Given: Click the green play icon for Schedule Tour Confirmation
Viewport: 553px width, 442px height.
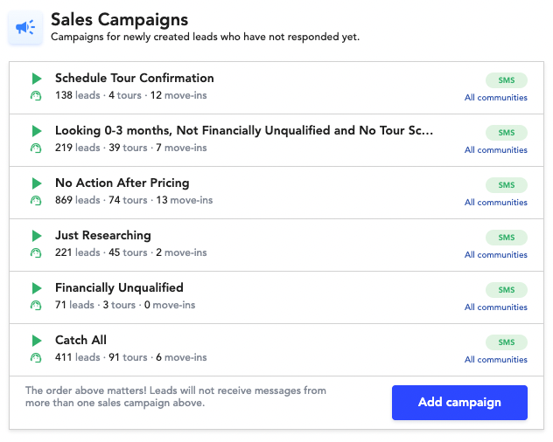Looking at the screenshot, I should coord(37,79).
